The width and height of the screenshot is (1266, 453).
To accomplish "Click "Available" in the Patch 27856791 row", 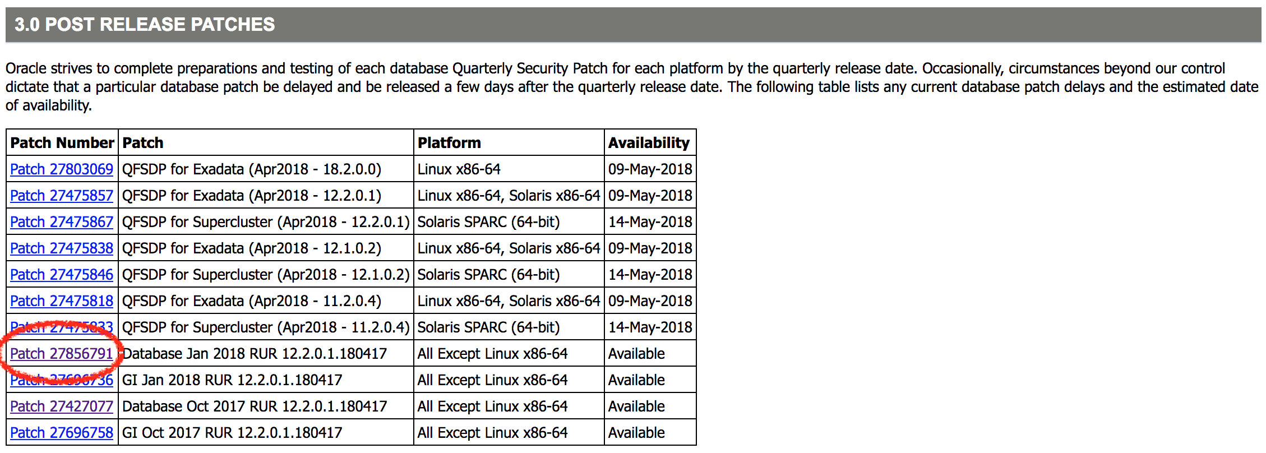I will point(636,354).
